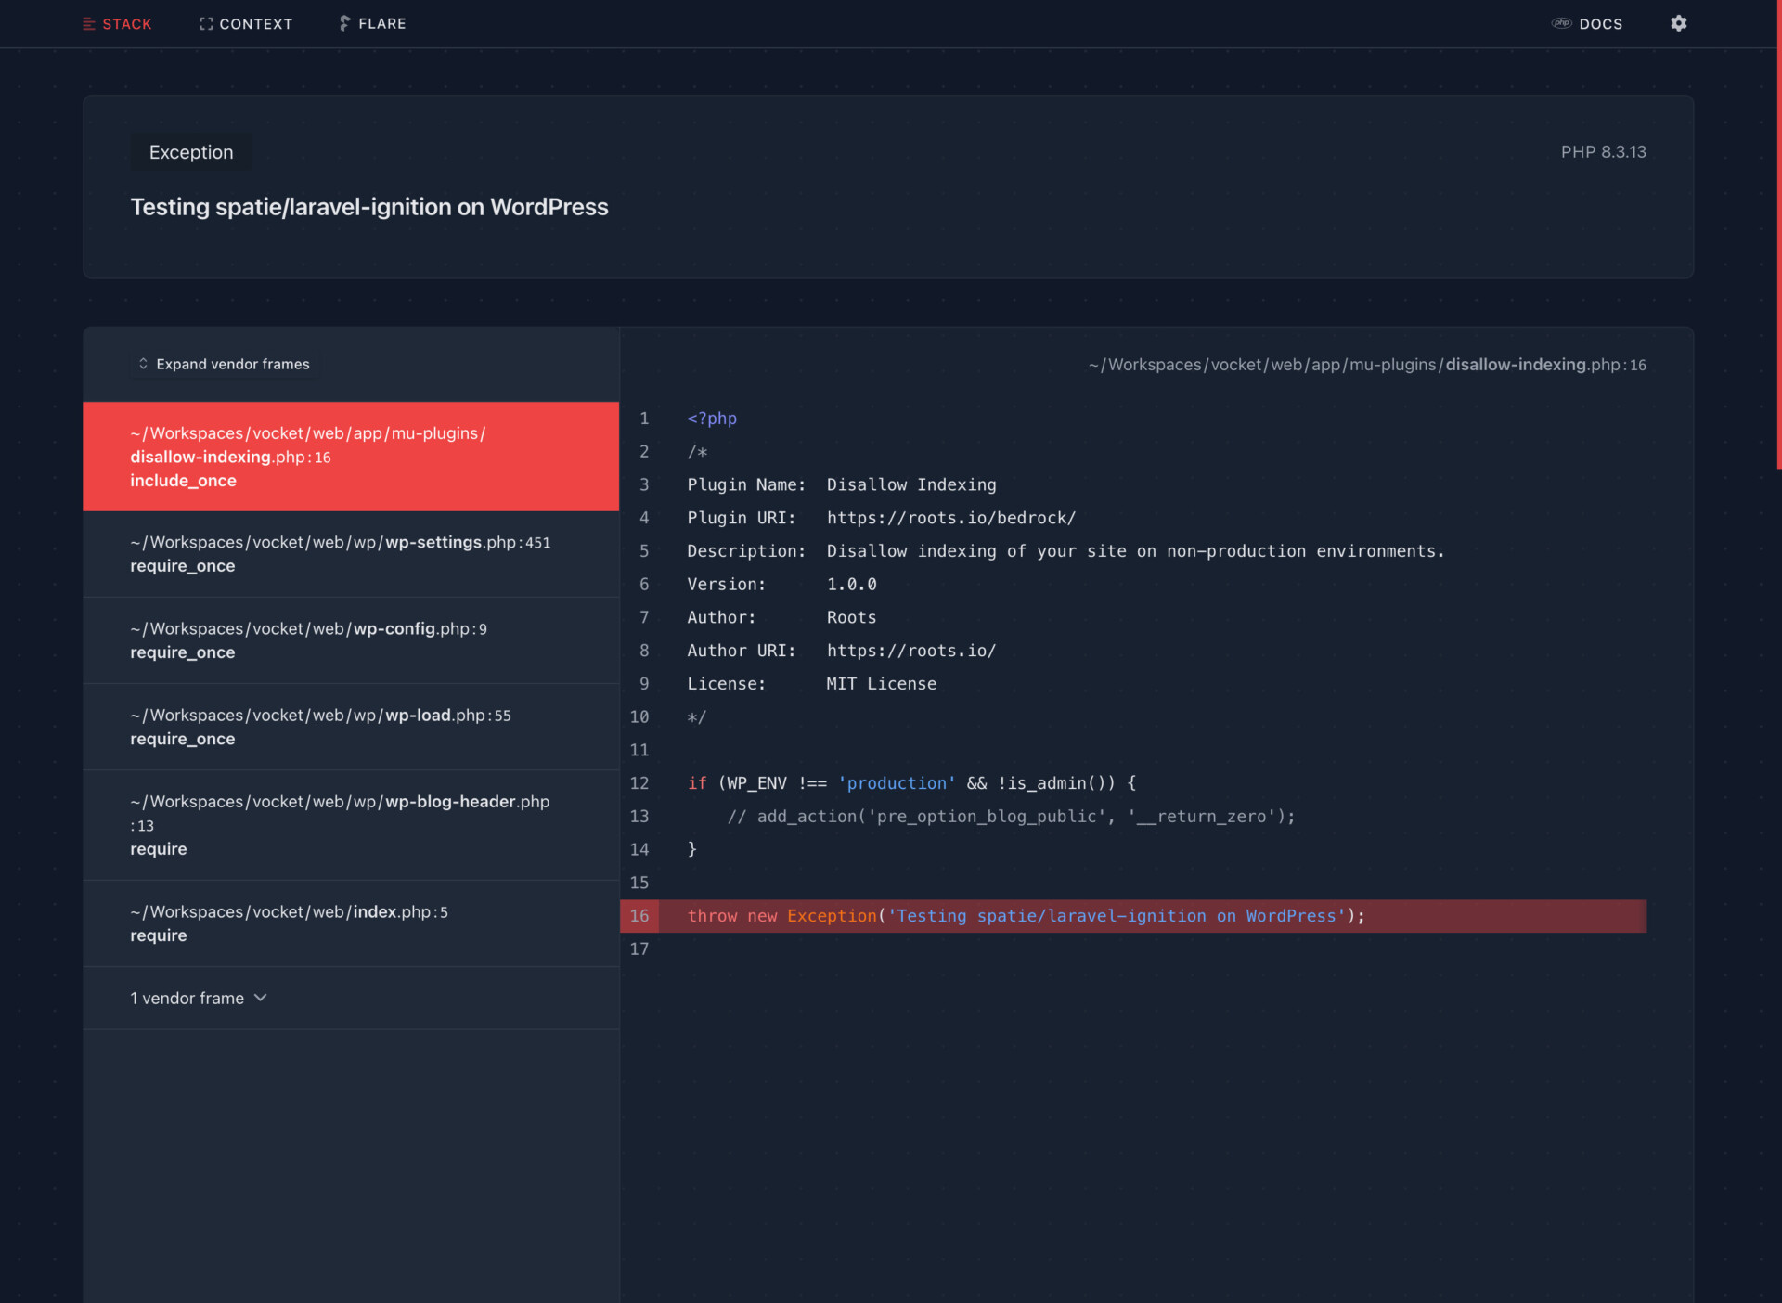Click the Exception class badge
Viewport: 1782px width, 1303px height.
pos(191,152)
